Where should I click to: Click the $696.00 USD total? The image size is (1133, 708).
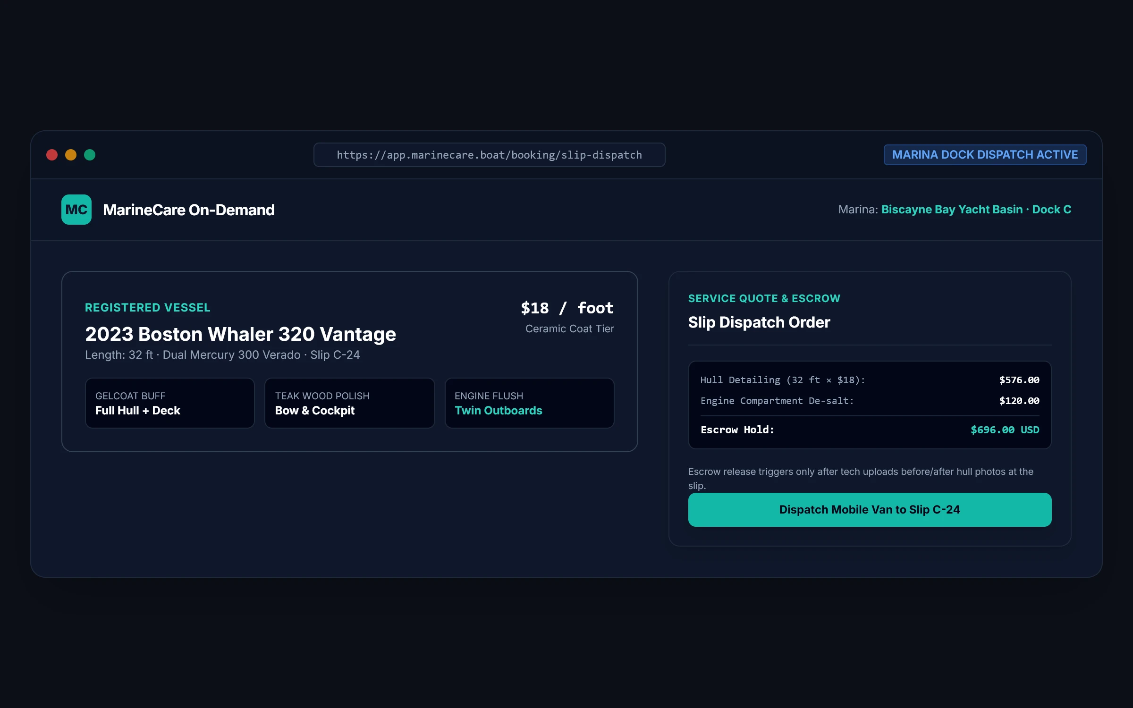click(1005, 430)
